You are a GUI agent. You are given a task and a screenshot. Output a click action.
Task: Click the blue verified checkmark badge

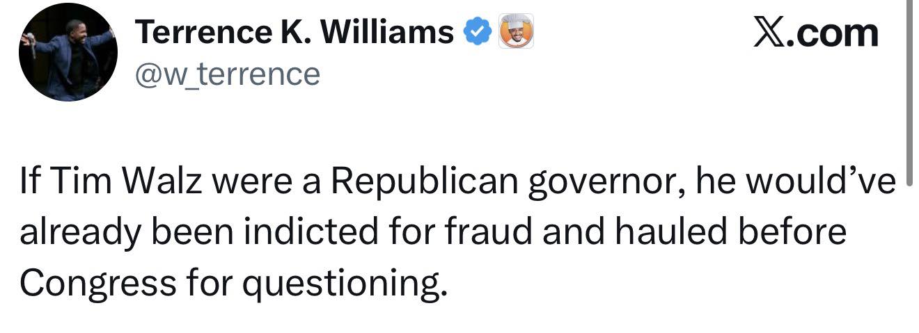click(x=478, y=32)
